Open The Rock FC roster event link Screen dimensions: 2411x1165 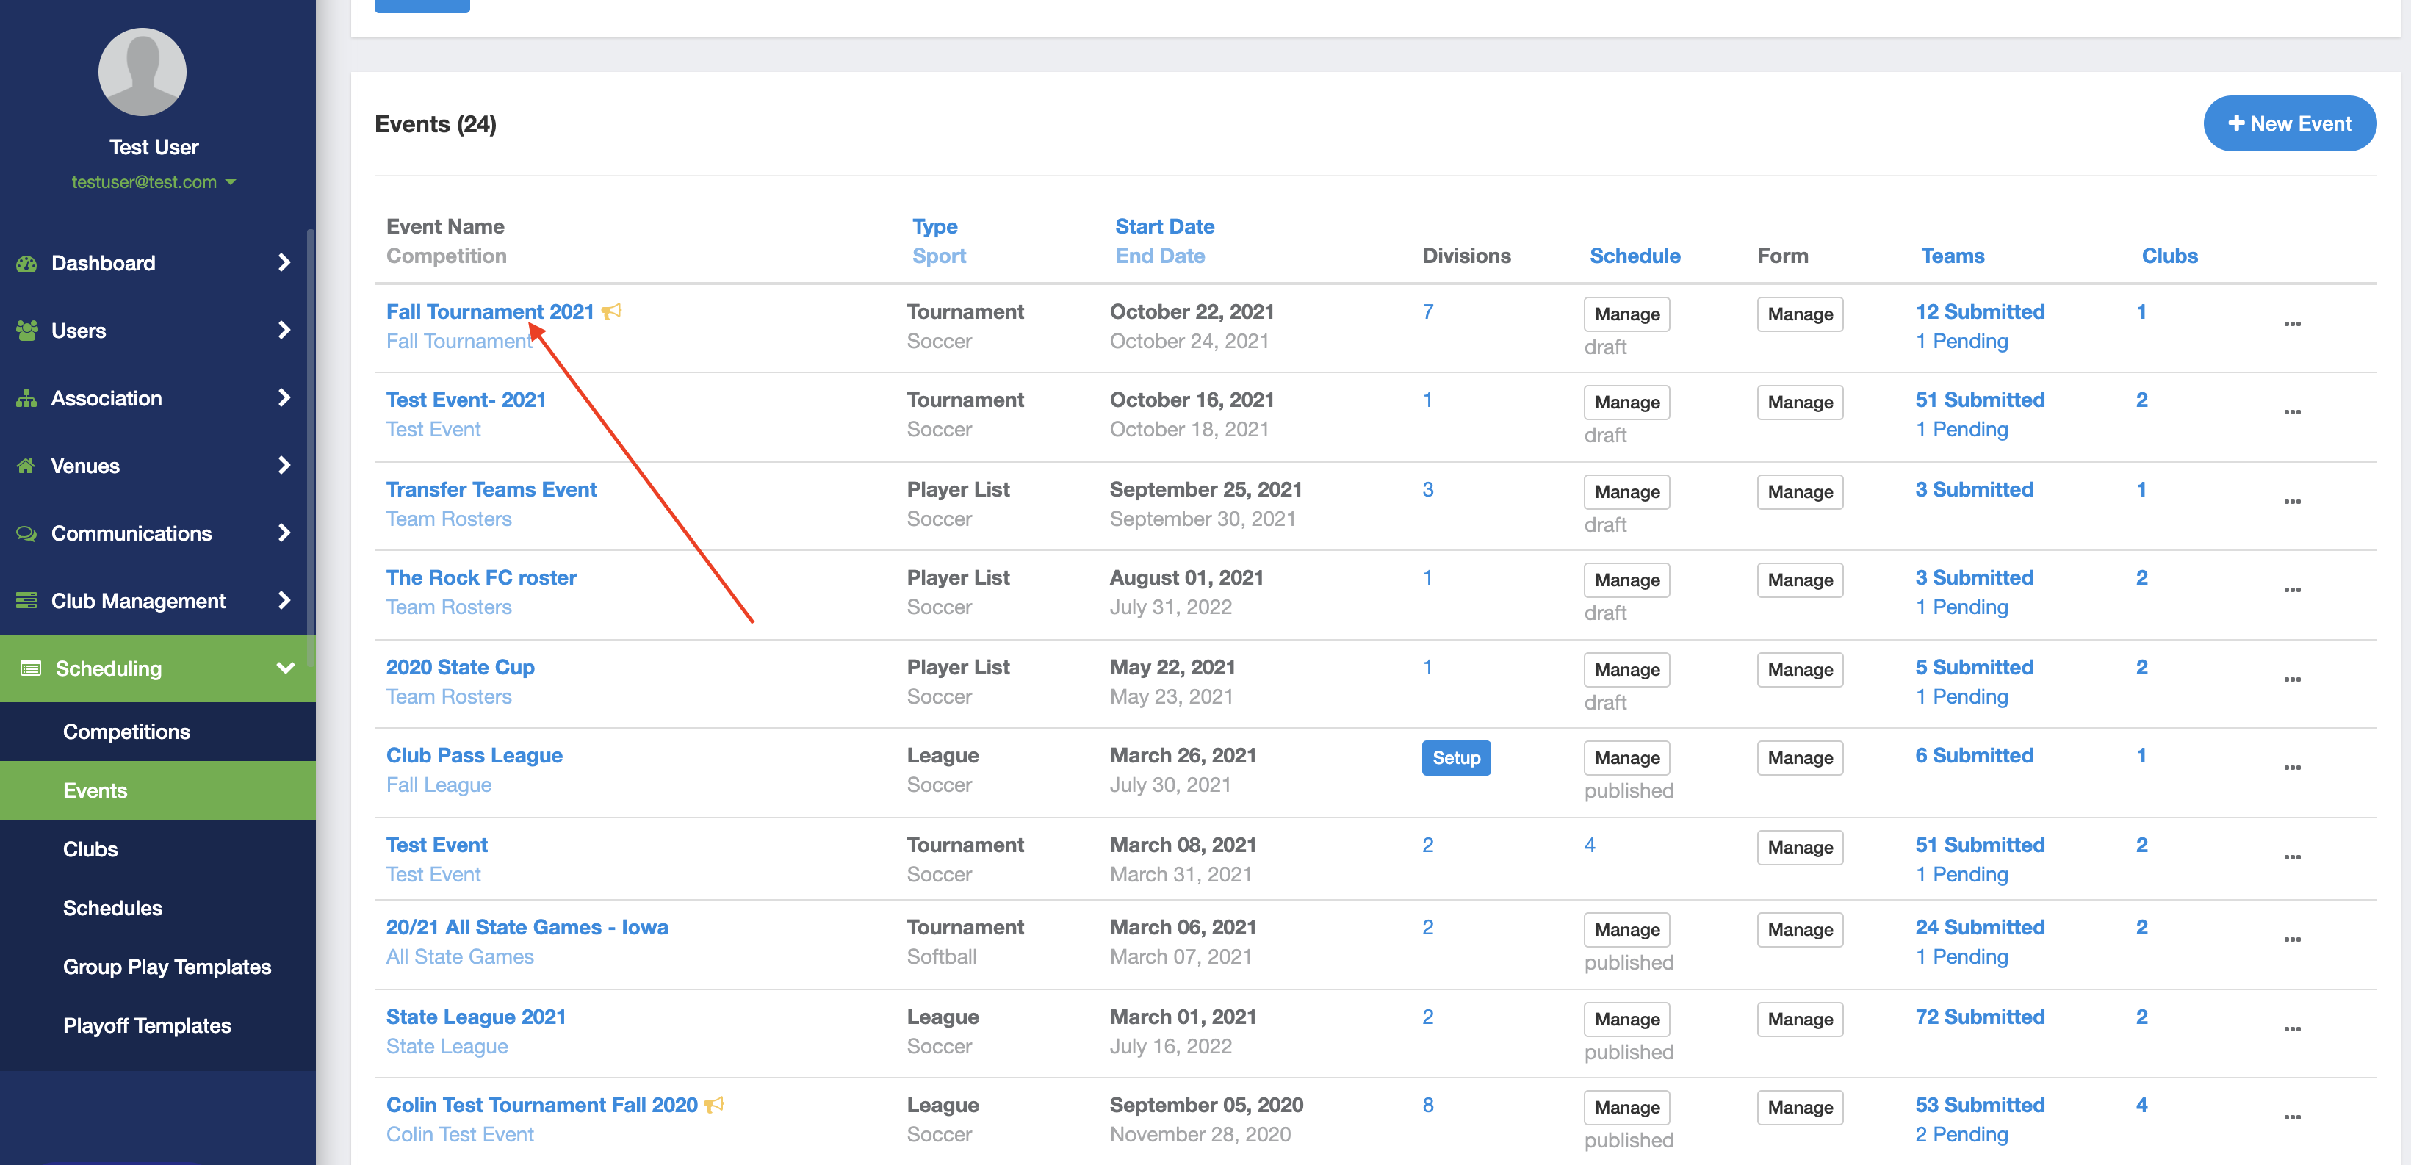tap(481, 577)
